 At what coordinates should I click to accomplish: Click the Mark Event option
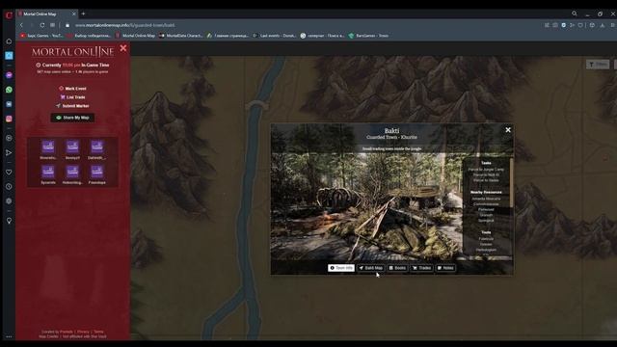(x=73, y=89)
